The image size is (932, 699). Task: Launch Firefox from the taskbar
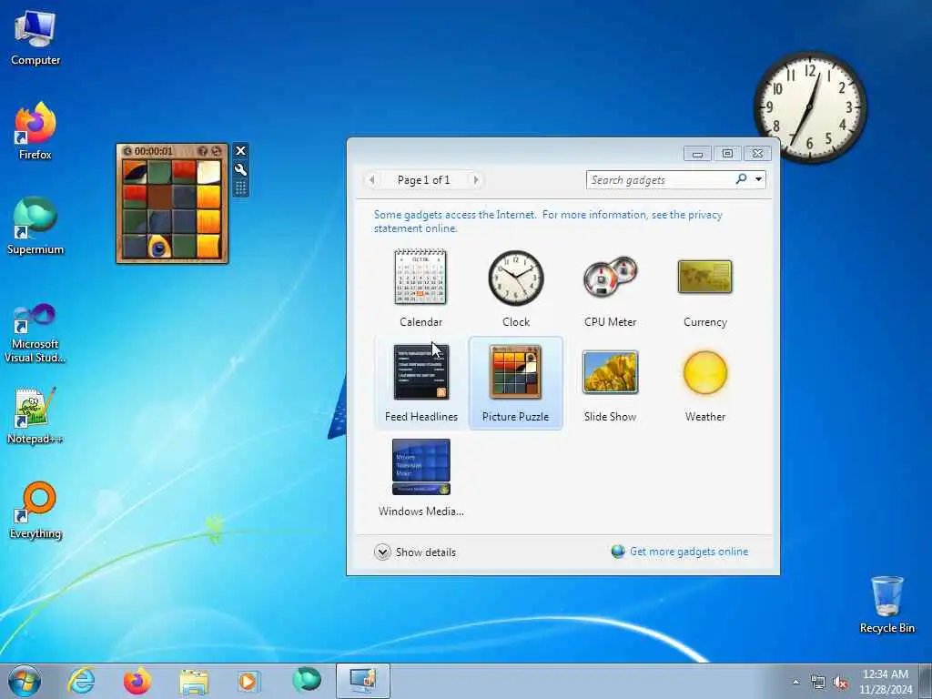(x=137, y=681)
